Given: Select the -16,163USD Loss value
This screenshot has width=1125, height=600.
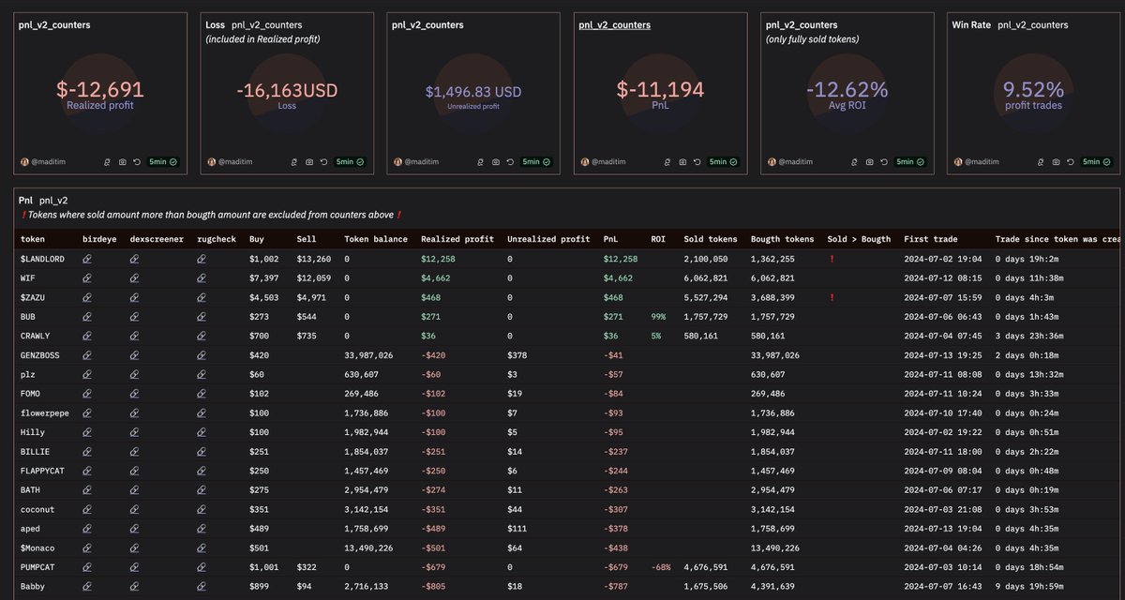Looking at the screenshot, I should [x=287, y=91].
